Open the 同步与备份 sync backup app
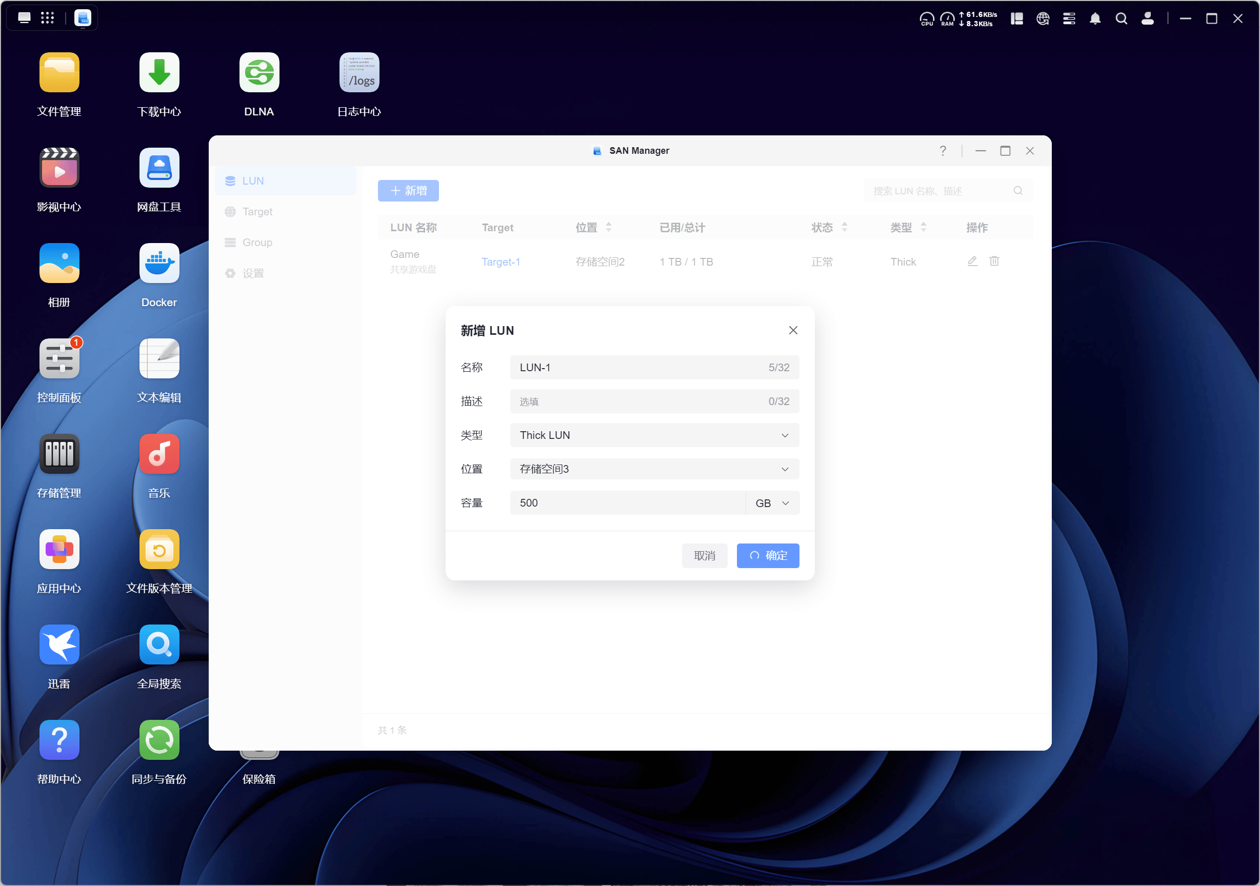This screenshot has height=886, width=1260. pyautogui.click(x=159, y=740)
